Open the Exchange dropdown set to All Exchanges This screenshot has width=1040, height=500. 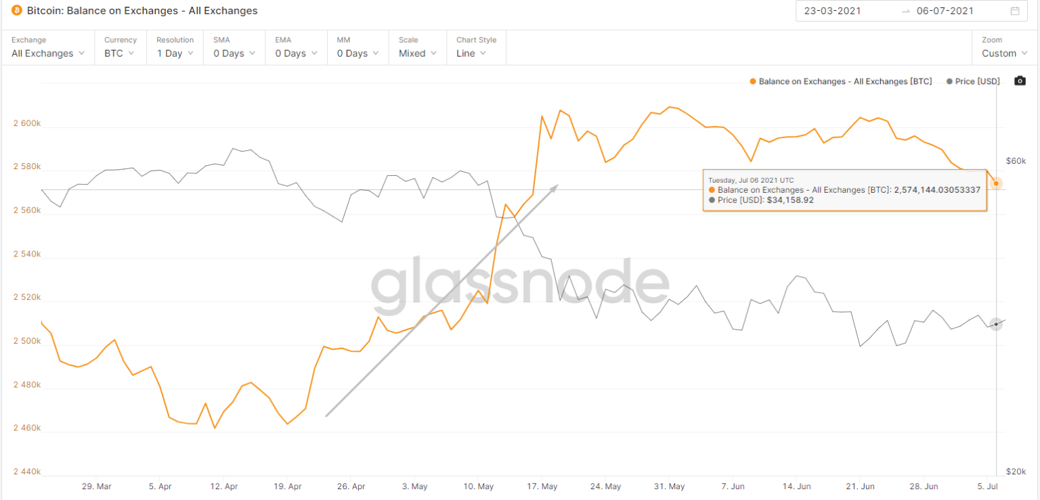pos(47,53)
